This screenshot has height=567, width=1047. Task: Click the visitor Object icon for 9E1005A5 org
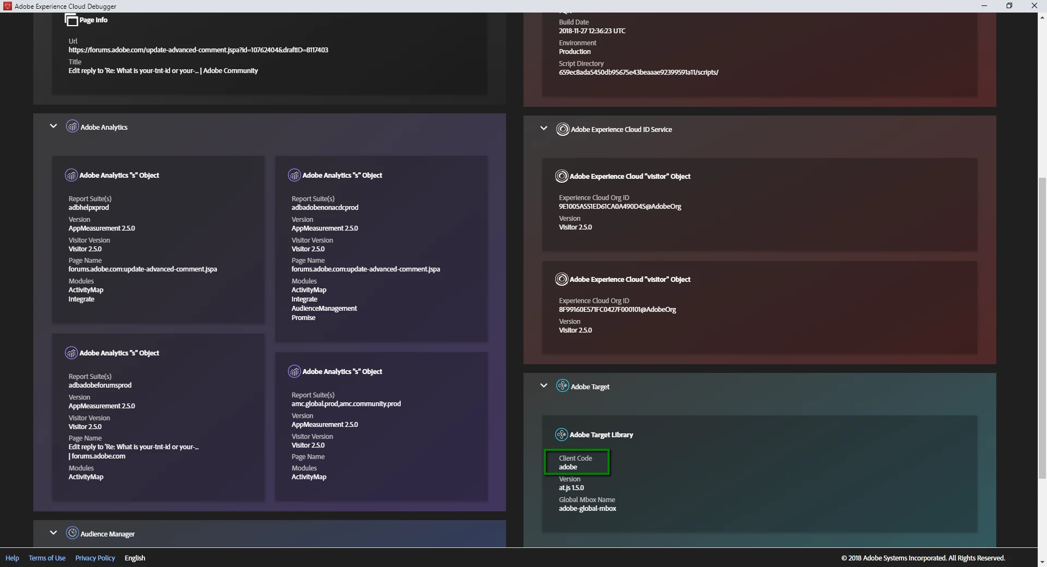562,176
